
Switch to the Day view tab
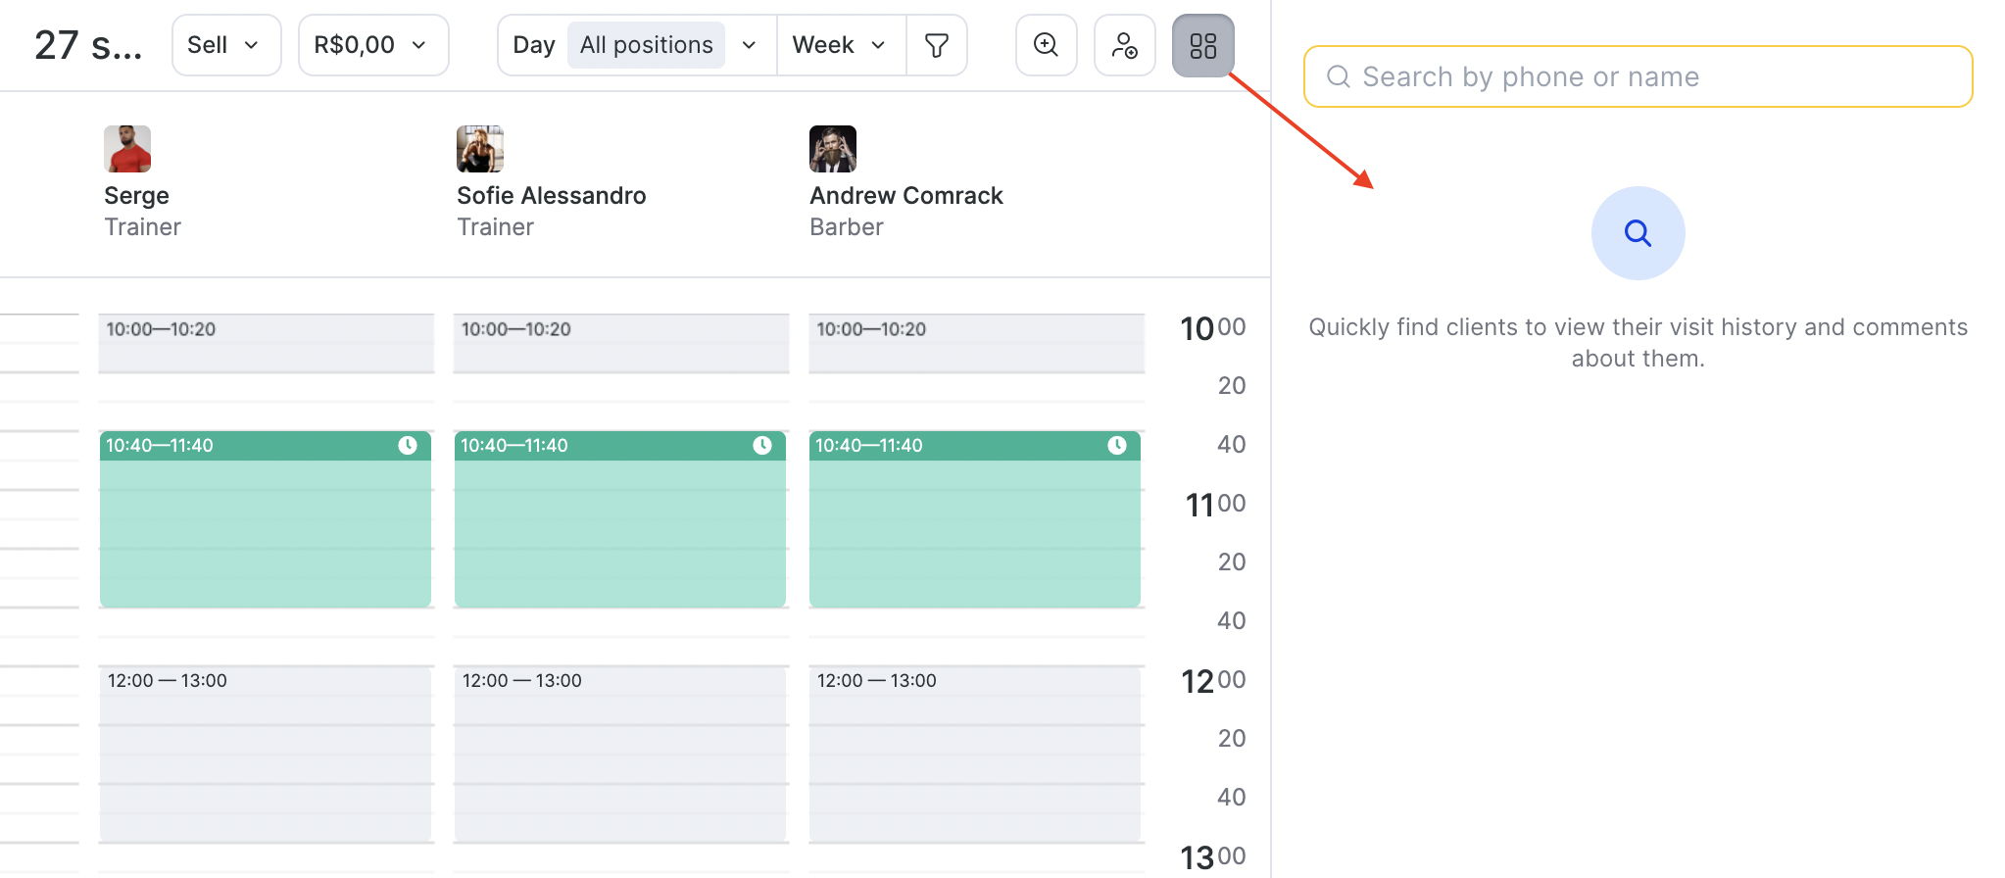tap(533, 45)
